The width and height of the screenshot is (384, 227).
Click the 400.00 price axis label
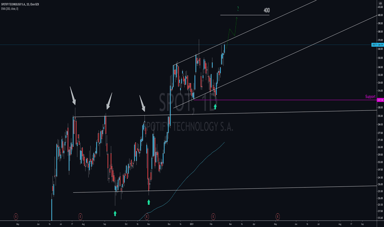tap(380, 15)
